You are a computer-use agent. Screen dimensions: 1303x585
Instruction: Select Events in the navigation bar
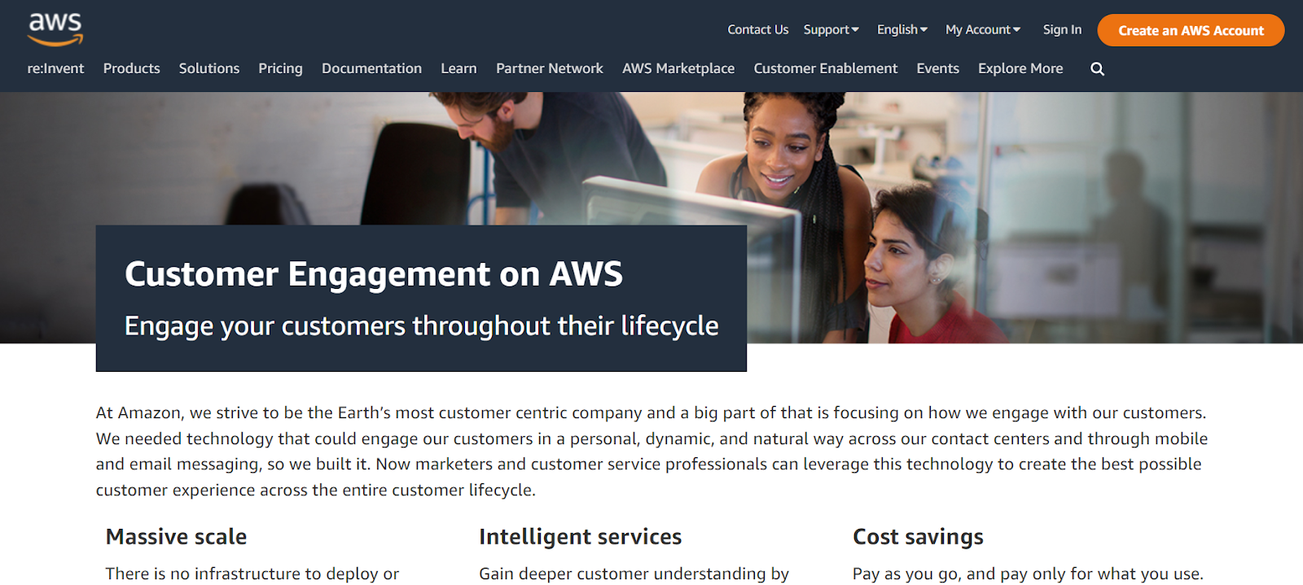pyautogui.click(x=937, y=68)
